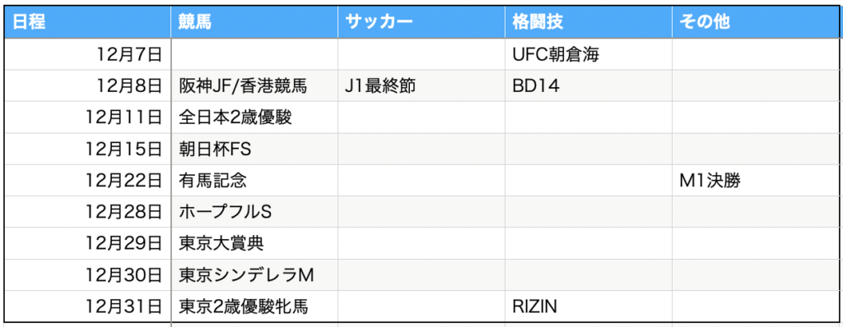Image resolution: width=843 pixels, height=327 pixels.
Task: Click the 12月31日 date cell
Action: [87, 306]
